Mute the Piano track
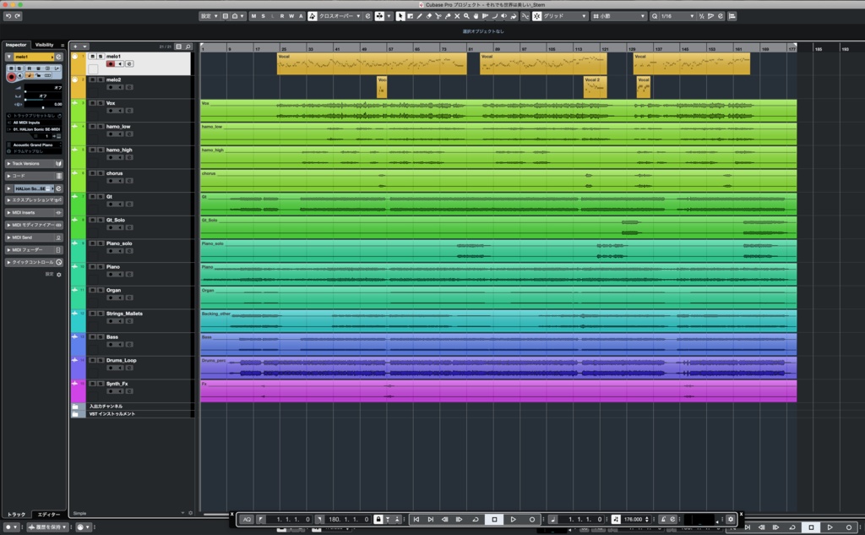The height and width of the screenshot is (535, 865). [93, 267]
